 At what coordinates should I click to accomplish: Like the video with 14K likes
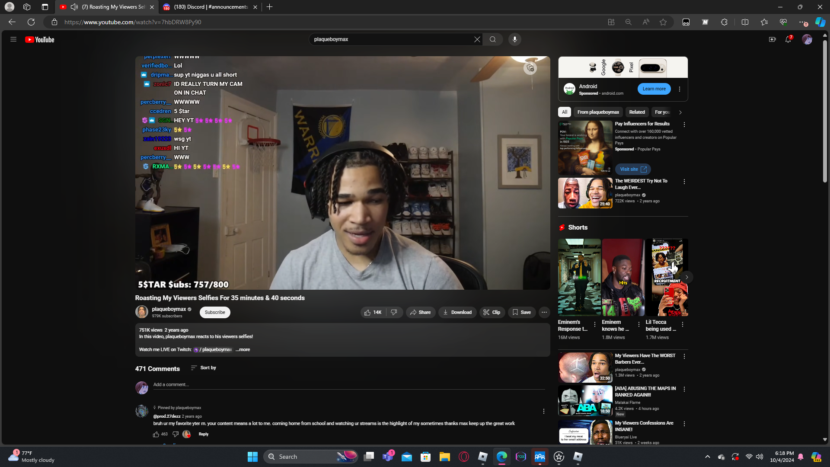[373, 312]
